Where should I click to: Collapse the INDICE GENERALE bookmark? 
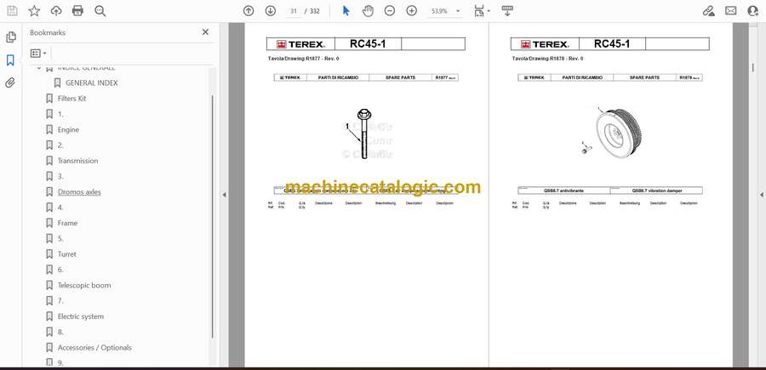[x=39, y=68]
